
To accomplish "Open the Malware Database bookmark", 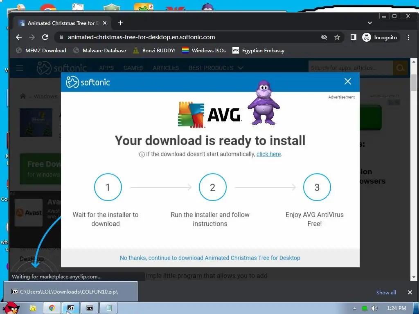I will coord(100,50).
